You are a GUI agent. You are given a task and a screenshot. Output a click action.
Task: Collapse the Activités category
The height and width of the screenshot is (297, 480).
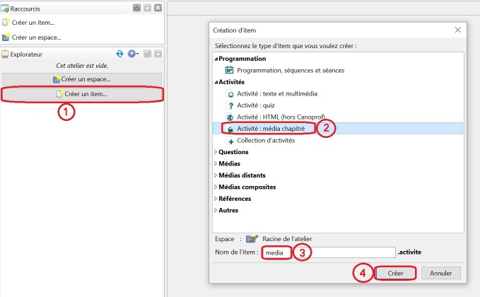216,82
